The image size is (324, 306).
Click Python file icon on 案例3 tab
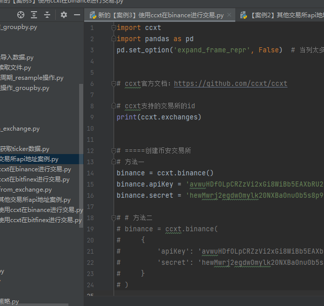(x=92, y=15)
